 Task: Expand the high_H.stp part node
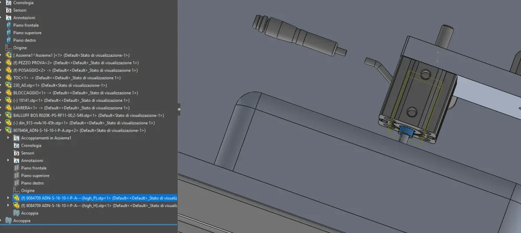[8, 205]
